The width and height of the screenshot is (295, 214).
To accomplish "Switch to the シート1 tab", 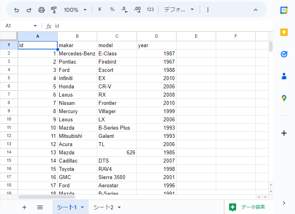I will coord(67,207).
